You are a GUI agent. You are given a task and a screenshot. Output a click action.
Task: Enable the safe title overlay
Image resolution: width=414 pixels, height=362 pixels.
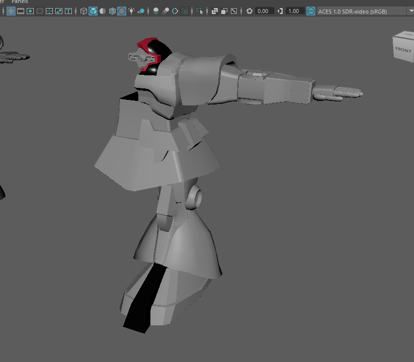coord(68,11)
